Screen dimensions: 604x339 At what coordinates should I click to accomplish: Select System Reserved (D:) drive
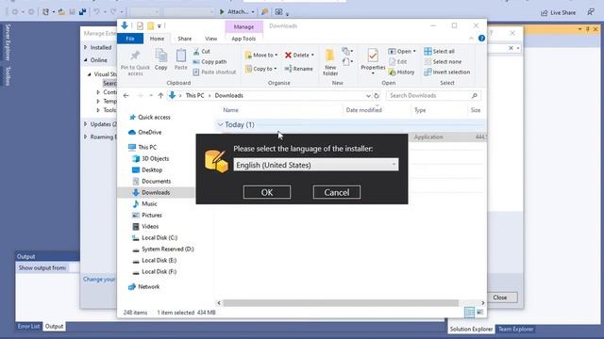(x=168, y=249)
